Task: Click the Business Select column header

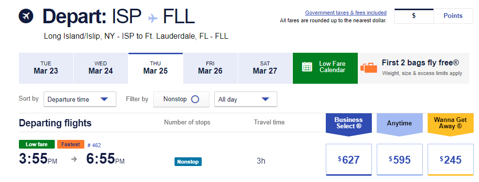Action: [x=349, y=123]
